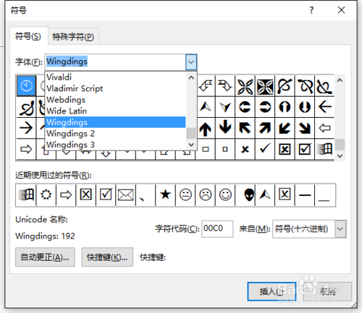Select the four-petal cross symbol in grid
The height and width of the screenshot is (313, 362).
pos(245,86)
